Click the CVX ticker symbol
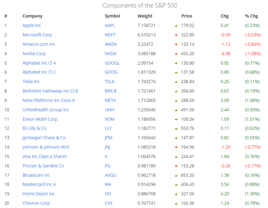The image size is (268, 208). 108,203
